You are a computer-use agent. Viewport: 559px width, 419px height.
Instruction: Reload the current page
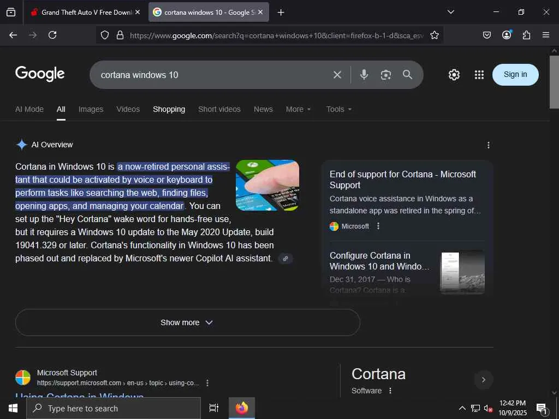(52, 35)
